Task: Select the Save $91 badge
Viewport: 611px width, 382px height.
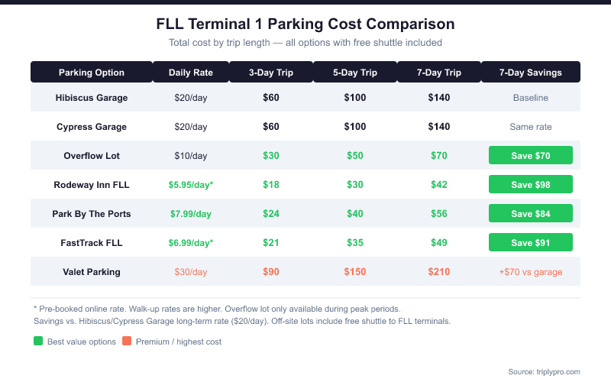Action: tap(531, 243)
